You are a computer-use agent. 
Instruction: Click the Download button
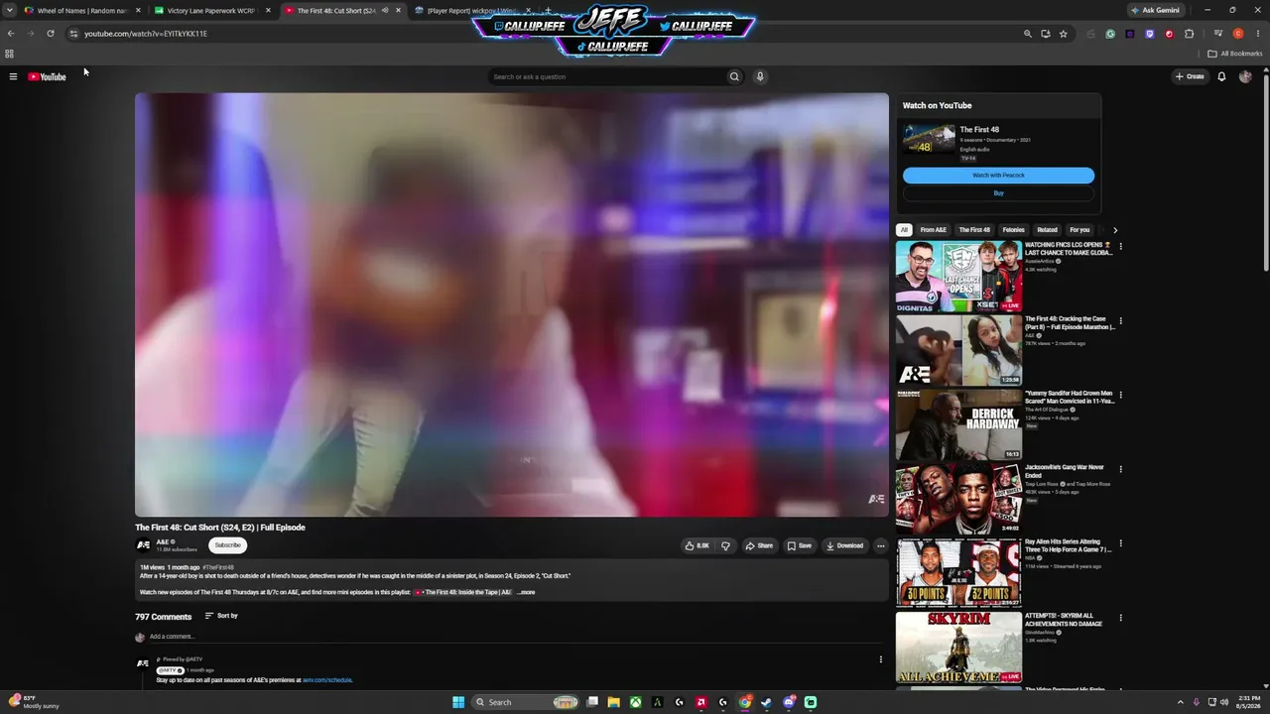coord(844,545)
